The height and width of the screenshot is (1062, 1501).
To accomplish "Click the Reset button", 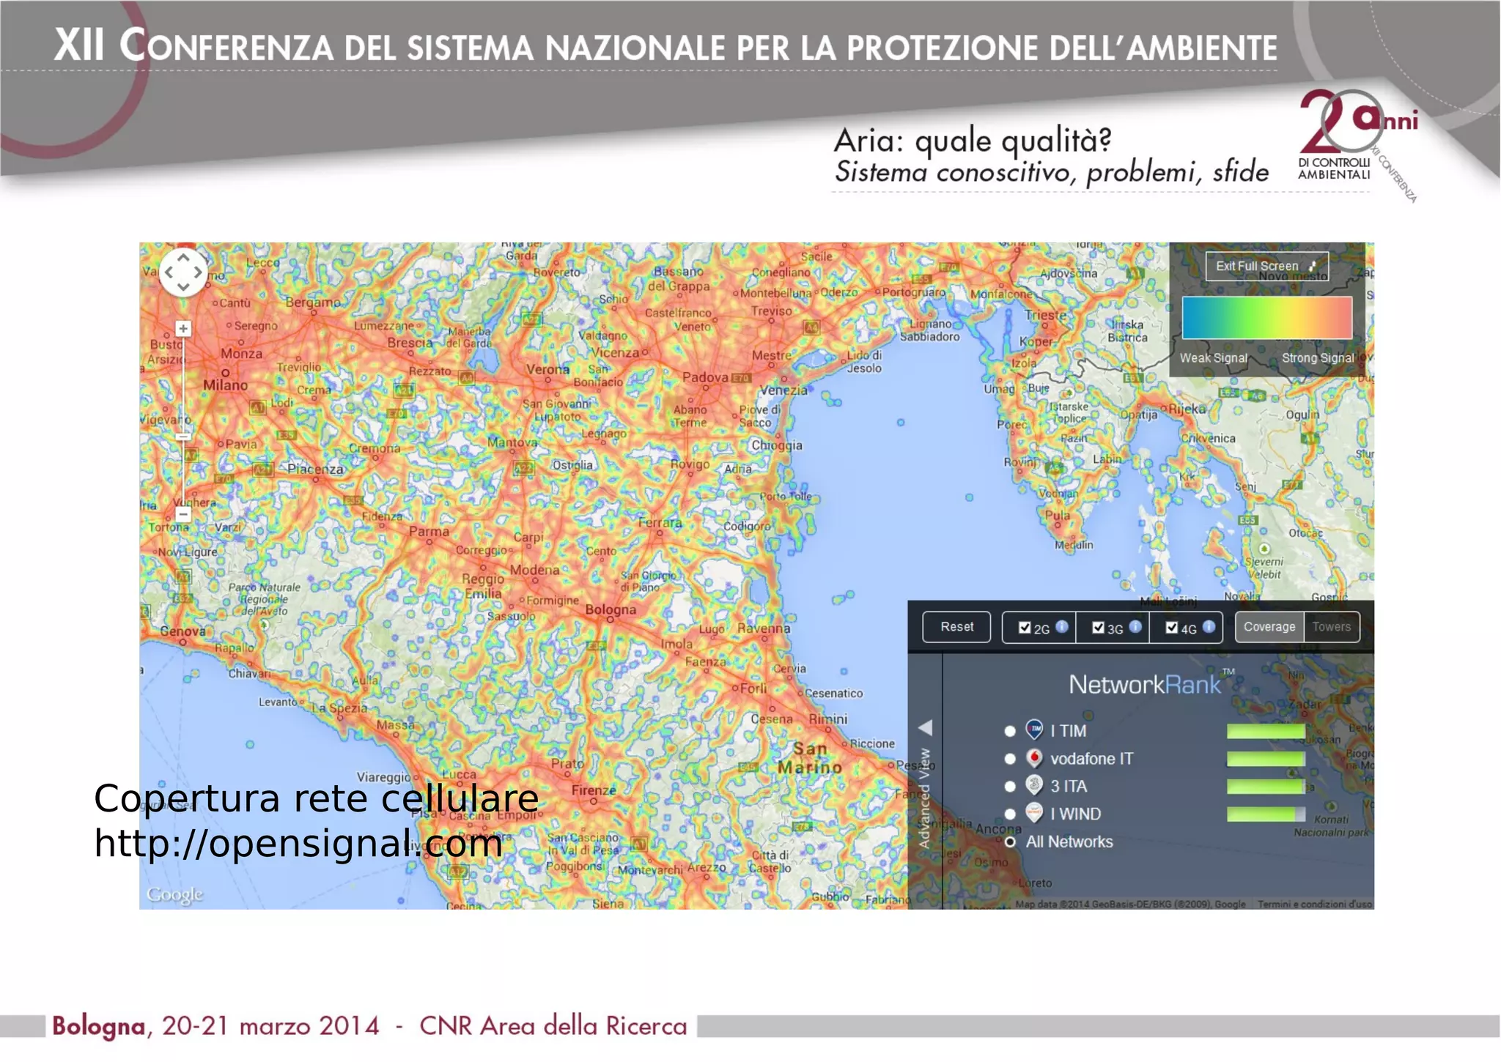I will (956, 627).
